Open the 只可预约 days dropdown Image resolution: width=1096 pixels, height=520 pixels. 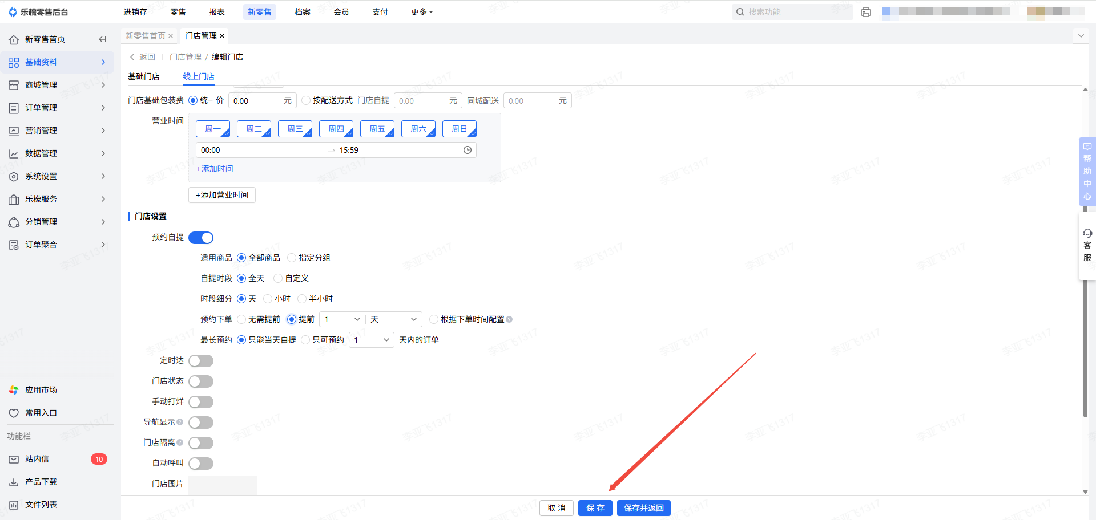click(371, 340)
